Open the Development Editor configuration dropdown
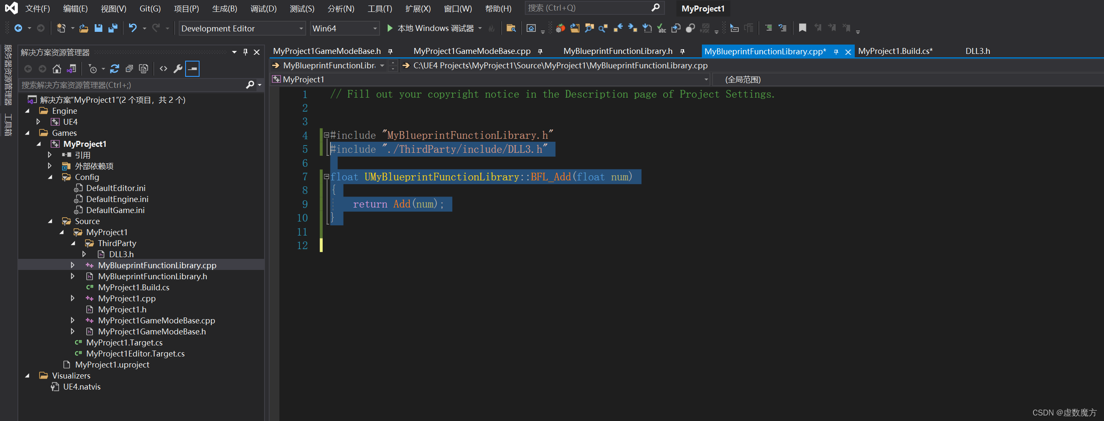The height and width of the screenshot is (421, 1104). pyautogui.click(x=242, y=28)
